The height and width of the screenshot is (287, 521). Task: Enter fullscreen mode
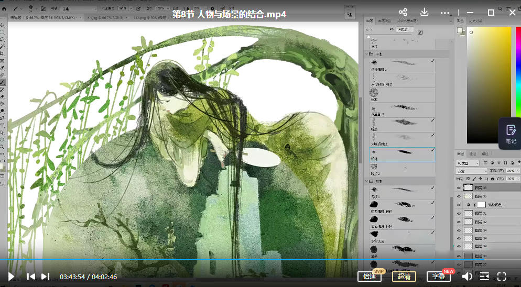[x=501, y=277]
